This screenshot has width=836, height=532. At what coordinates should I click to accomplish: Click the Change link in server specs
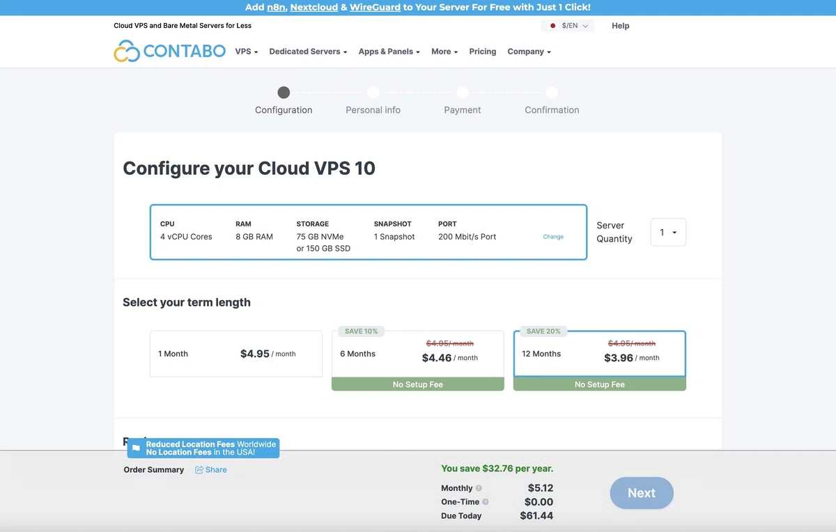coord(553,237)
